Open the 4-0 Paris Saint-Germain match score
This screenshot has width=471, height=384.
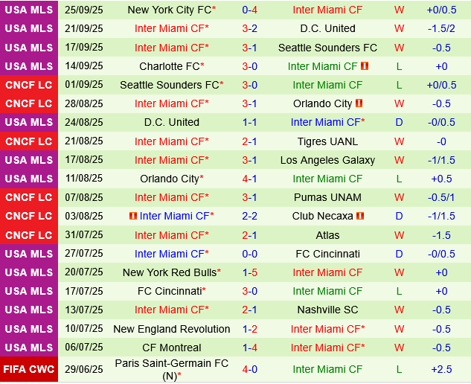pyautogui.click(x=250, y=369)
